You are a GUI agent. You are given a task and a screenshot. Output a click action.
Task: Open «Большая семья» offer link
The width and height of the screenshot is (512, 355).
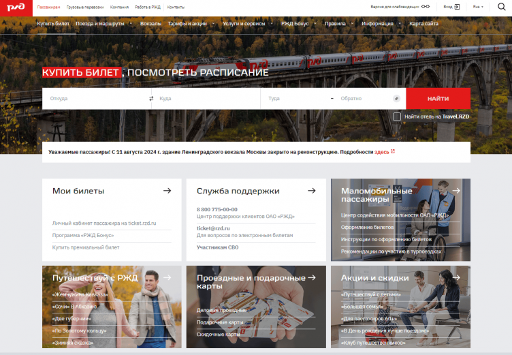click(x=362, y=307)
